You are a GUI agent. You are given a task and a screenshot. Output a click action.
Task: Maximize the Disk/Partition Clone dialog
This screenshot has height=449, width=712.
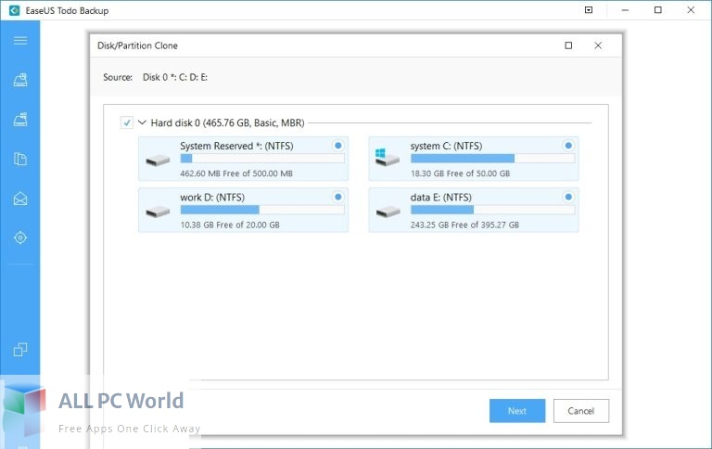[568, 45]
